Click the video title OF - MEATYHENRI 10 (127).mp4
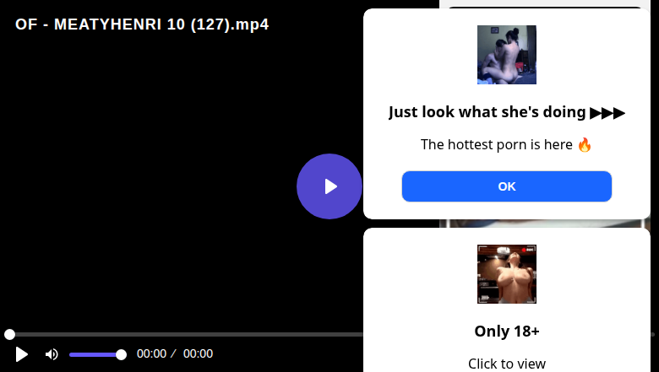The width and height of the screenshot is (659, 372). click(142, 24)
